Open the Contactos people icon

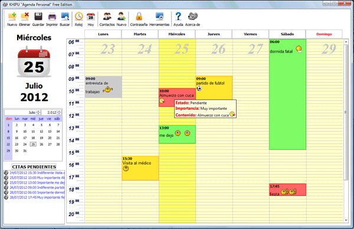tap(107, 17)
